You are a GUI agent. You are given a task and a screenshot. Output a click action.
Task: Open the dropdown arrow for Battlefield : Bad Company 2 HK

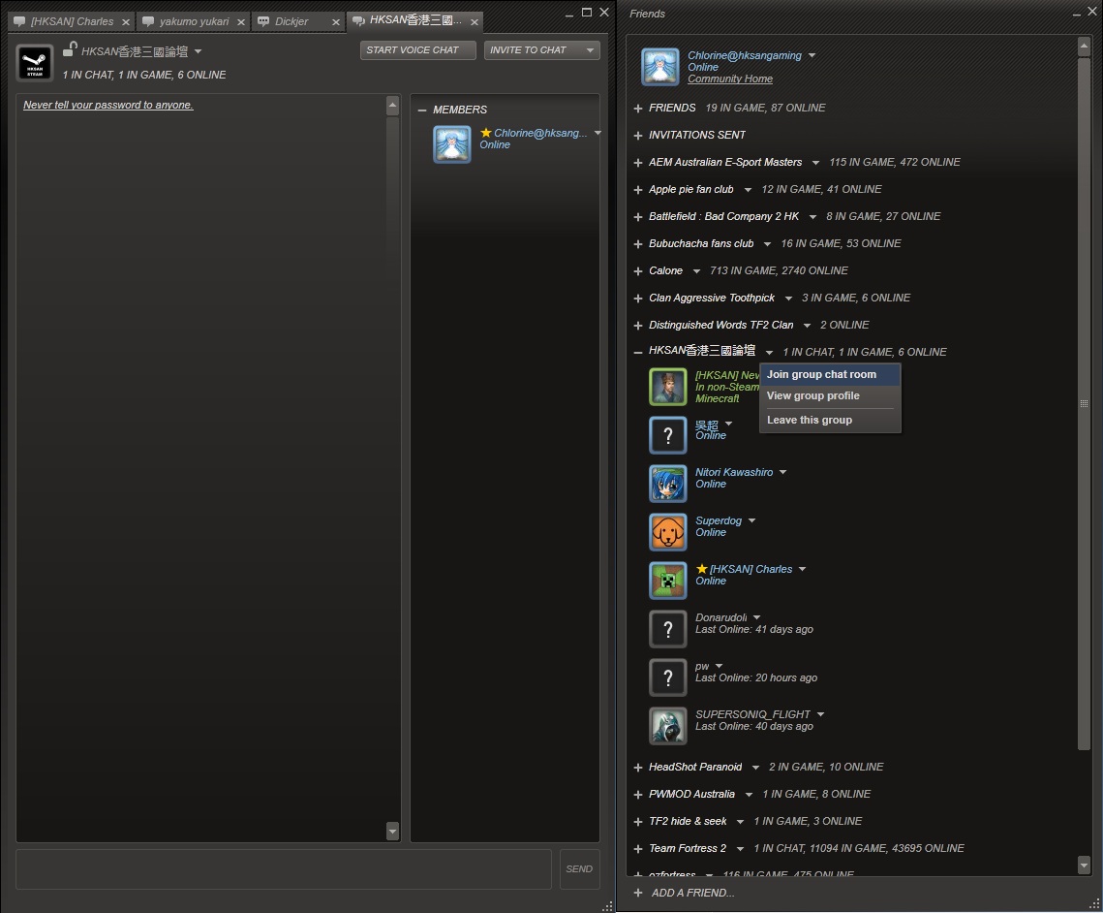(x=812, y=217)
